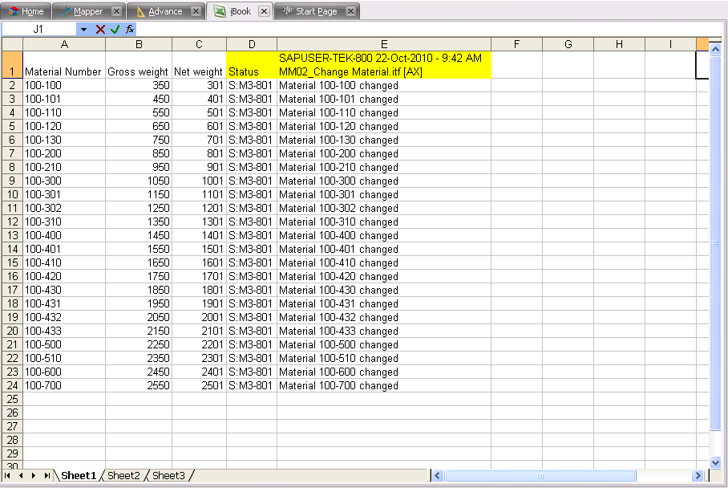Open the Start Page tab
Viewport: 728px width, 488px height.
tap(310, 11)
